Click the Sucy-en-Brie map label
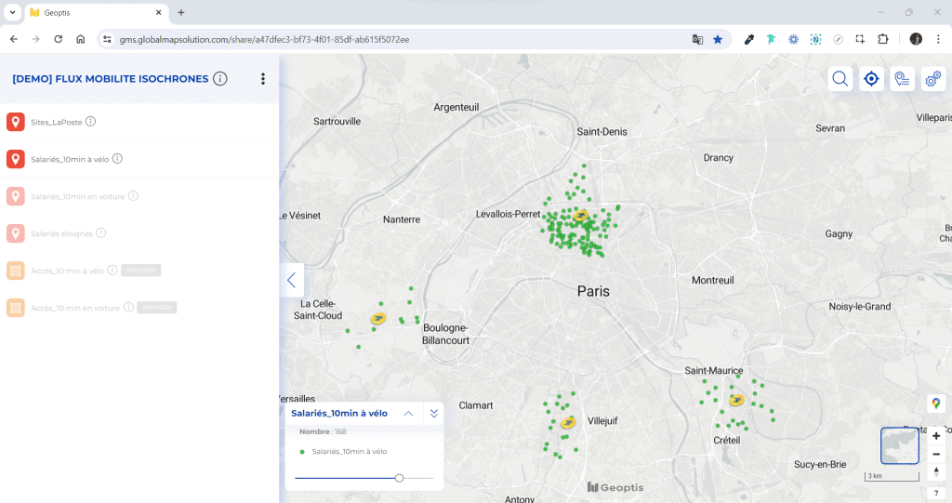 (820, 465)
